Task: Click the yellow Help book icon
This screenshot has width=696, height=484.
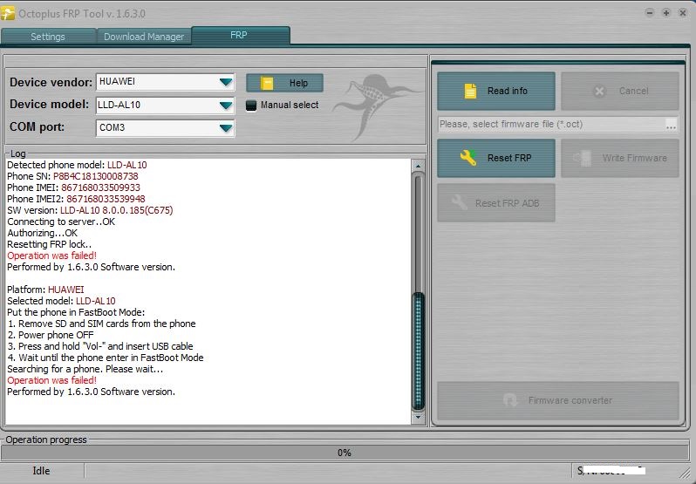Action: (267, 83)
